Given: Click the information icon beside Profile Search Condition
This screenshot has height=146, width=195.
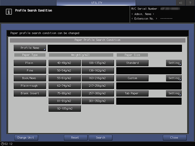Looking at the screenshot, I should [9, 12].
